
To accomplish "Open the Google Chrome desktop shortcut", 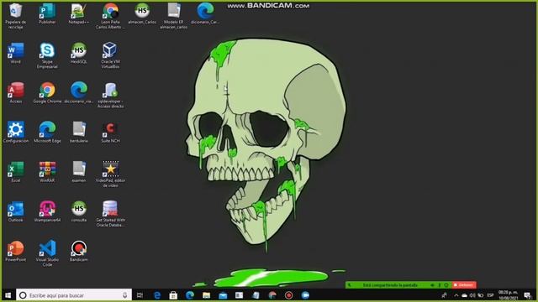I will [x=47, y=93].
